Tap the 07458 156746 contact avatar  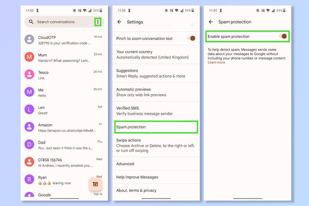coord(29,162)
